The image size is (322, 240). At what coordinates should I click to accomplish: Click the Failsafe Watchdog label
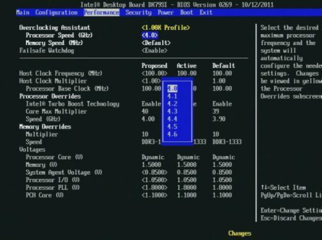point(46,51)
